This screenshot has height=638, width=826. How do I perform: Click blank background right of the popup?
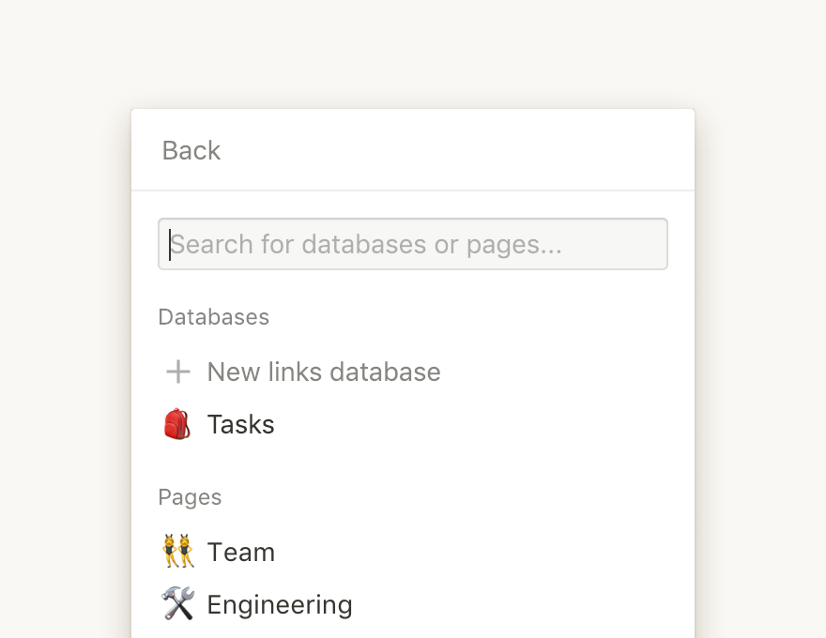[762, 369]
